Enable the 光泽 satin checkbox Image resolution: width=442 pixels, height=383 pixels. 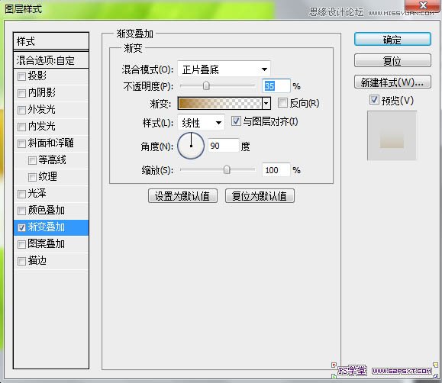click(x=21, y=194)
